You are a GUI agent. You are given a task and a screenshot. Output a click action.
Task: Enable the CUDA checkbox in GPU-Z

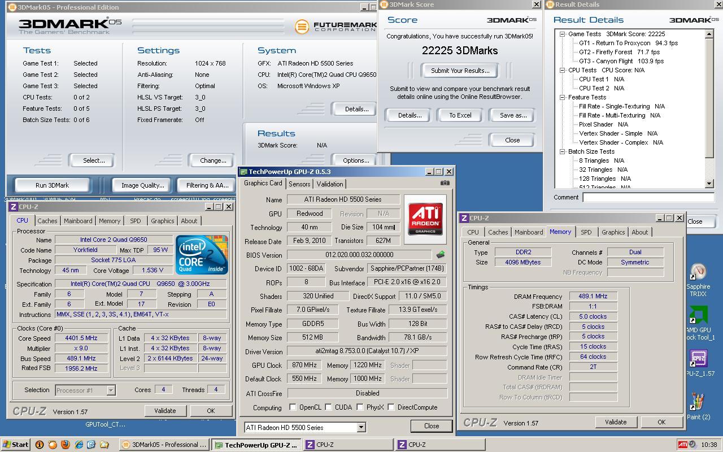328,407
